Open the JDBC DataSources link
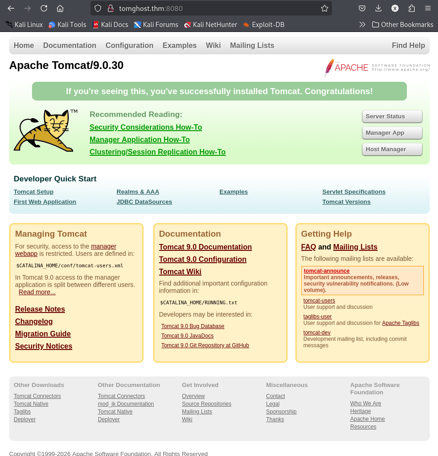This screenshot has height=456, width=438. point(144,202)
